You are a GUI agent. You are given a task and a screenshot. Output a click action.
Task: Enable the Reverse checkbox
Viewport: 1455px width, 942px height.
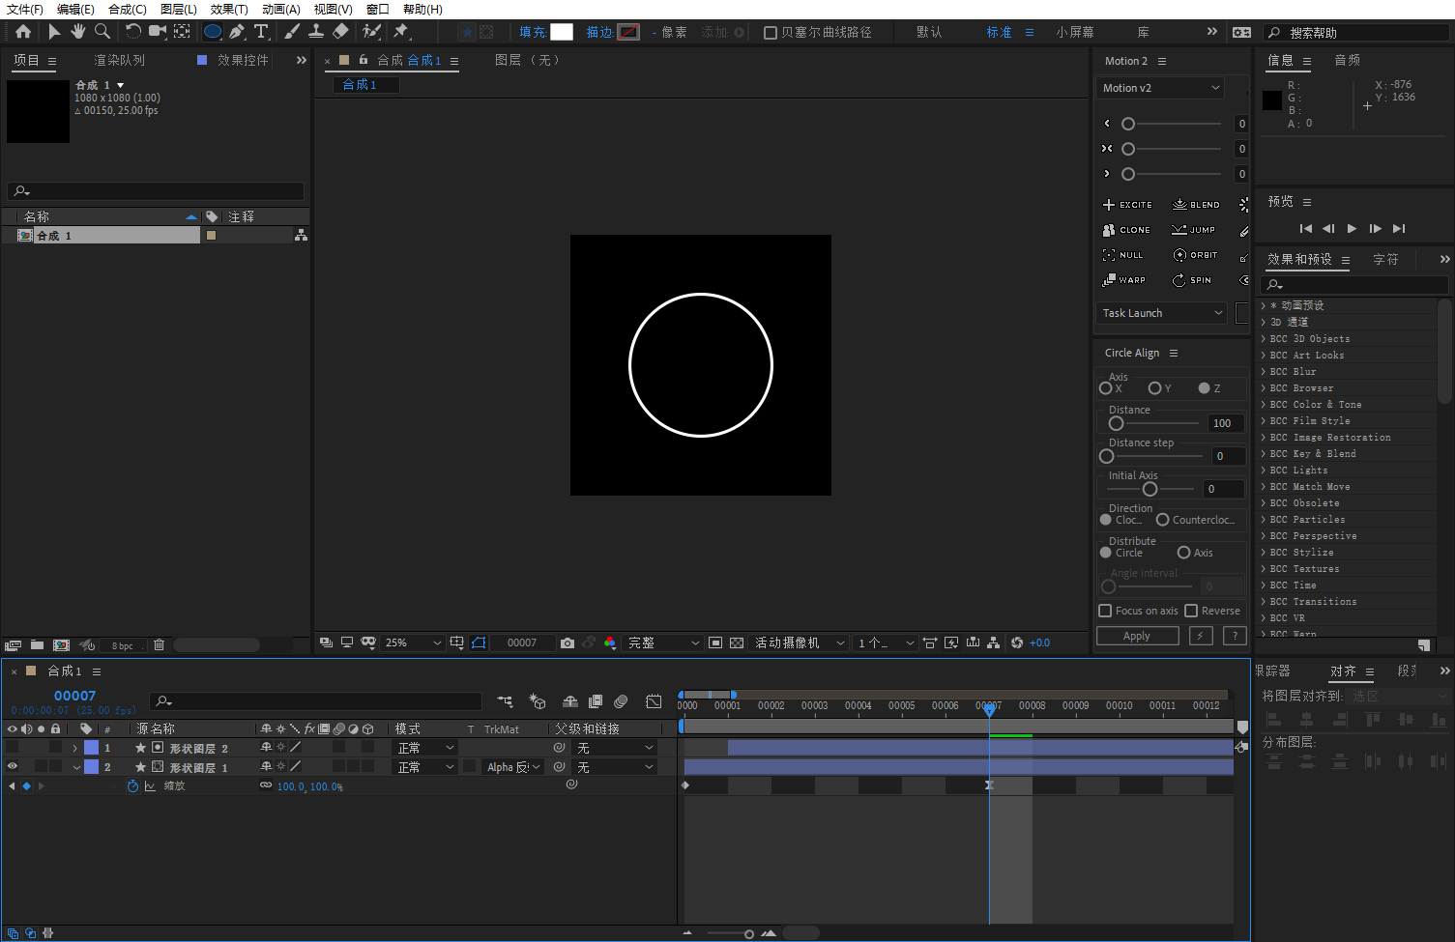click(x=1191, y=611)
